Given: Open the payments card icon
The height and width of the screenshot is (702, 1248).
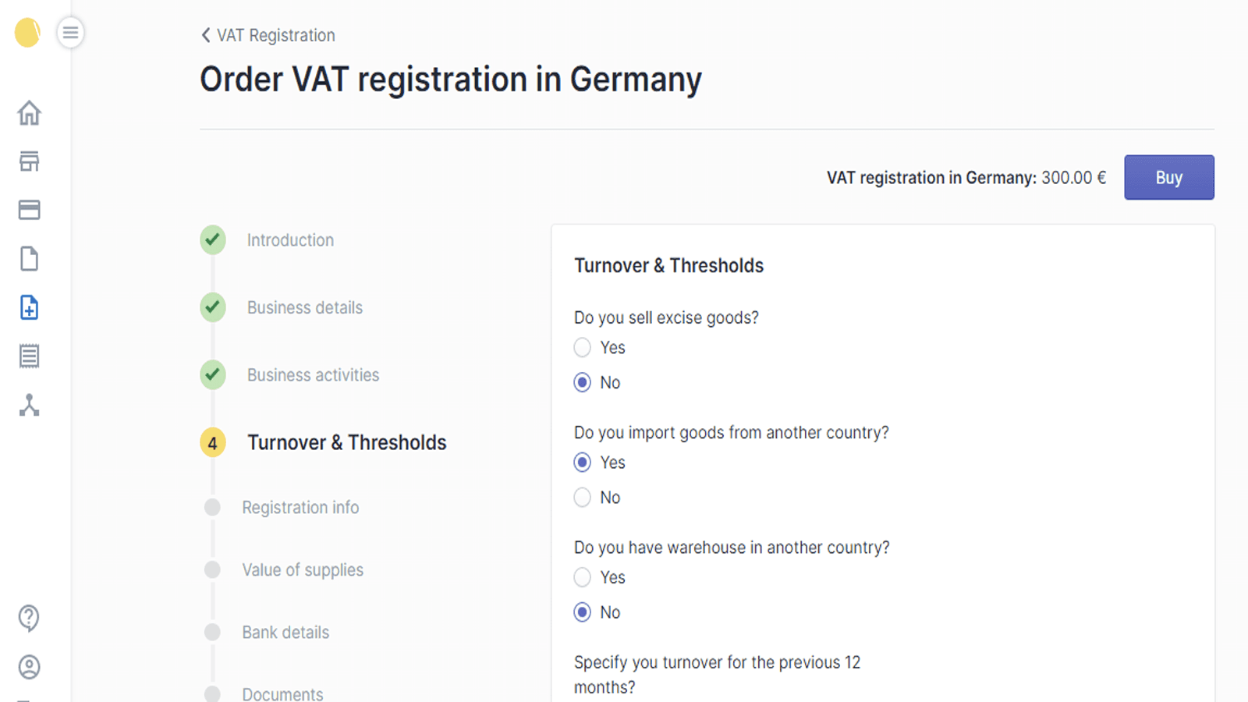Looking at the screenshot, I should point(29,210).
